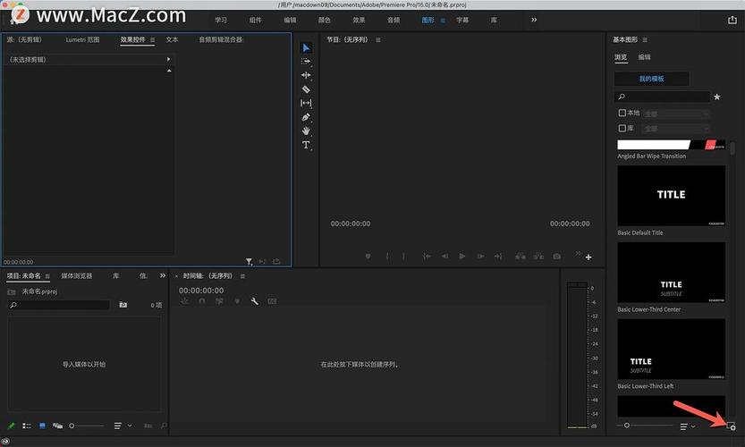Click the export share icon at top right
745x447 pixels.
point(732,20)
